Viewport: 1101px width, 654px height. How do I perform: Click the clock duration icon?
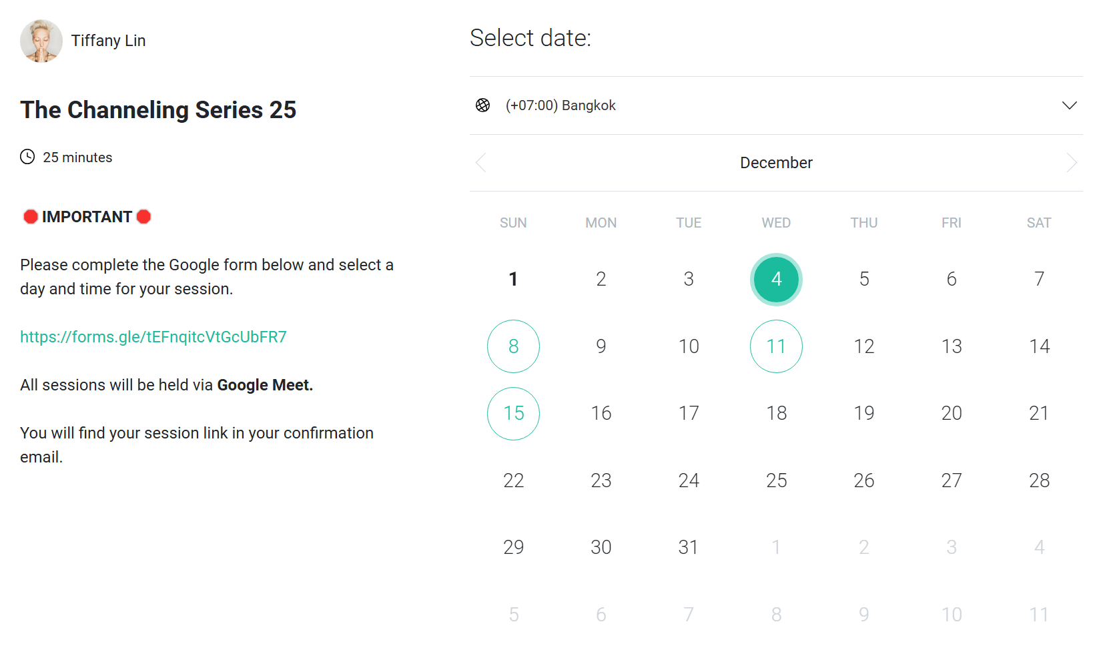[x=27, y=157]
